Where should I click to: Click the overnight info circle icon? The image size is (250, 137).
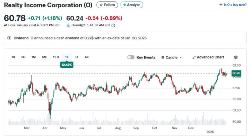113,25
